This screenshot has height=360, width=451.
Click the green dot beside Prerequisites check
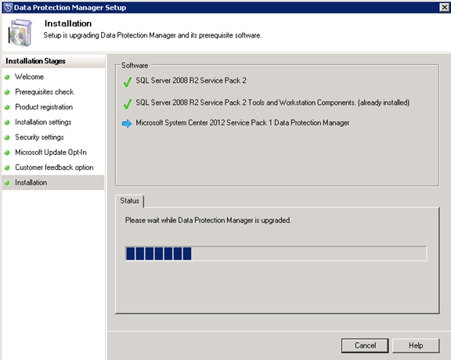8,92
